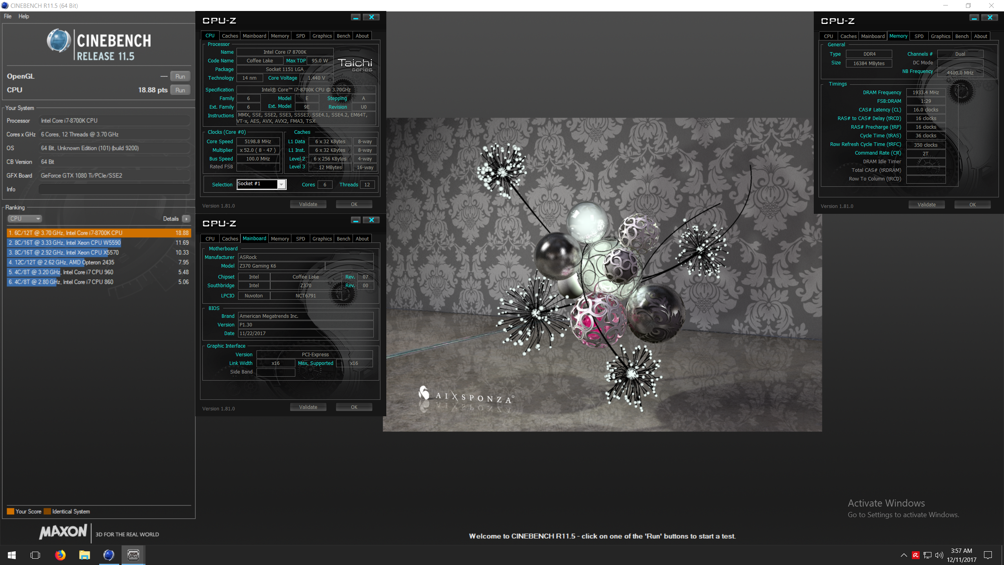Image resolution: width=1004 pixels, height=565 pixels.
Task: Minimize the Mainboard CPU-Z window
Action: click(x=356, y=220)
